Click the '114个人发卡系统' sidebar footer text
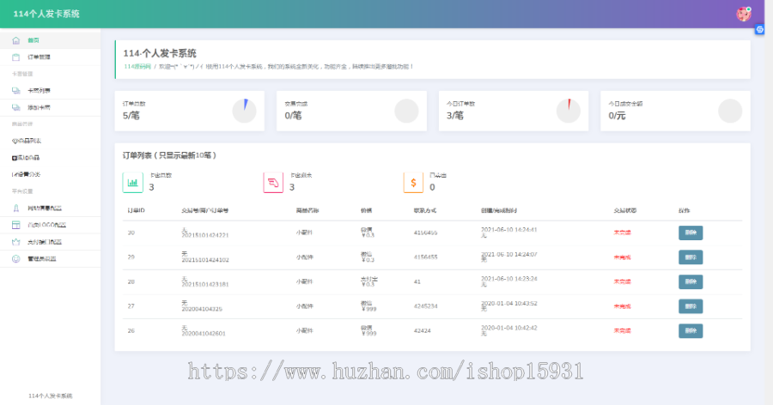Image resolution: width=773 pixels, height=405 pixels. (51, 396)
